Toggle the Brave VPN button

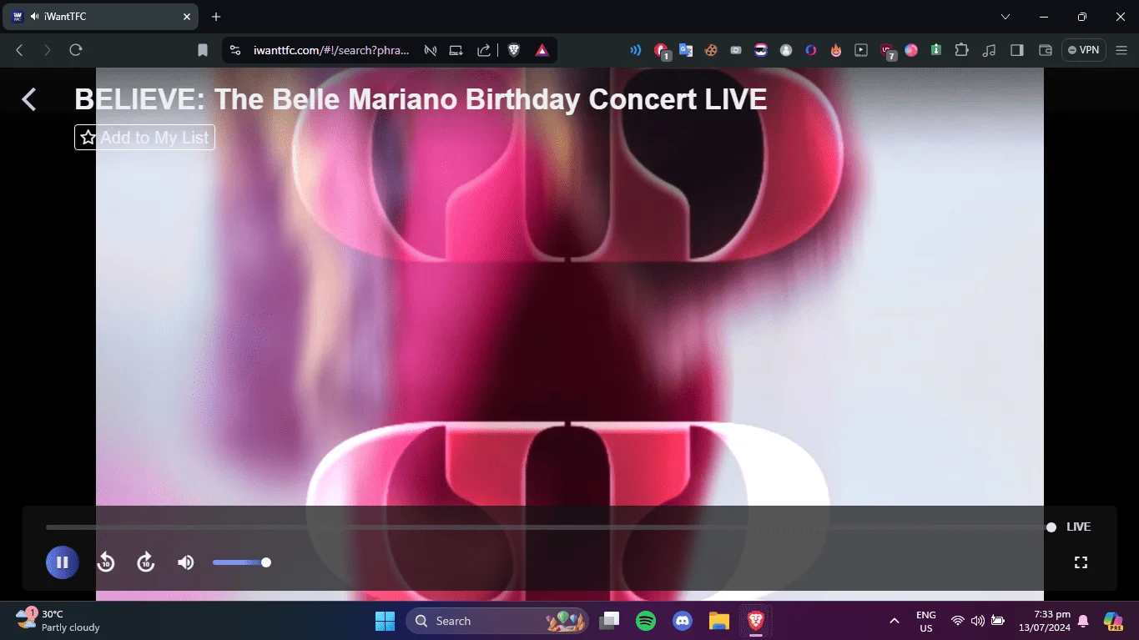(1084, 50)
